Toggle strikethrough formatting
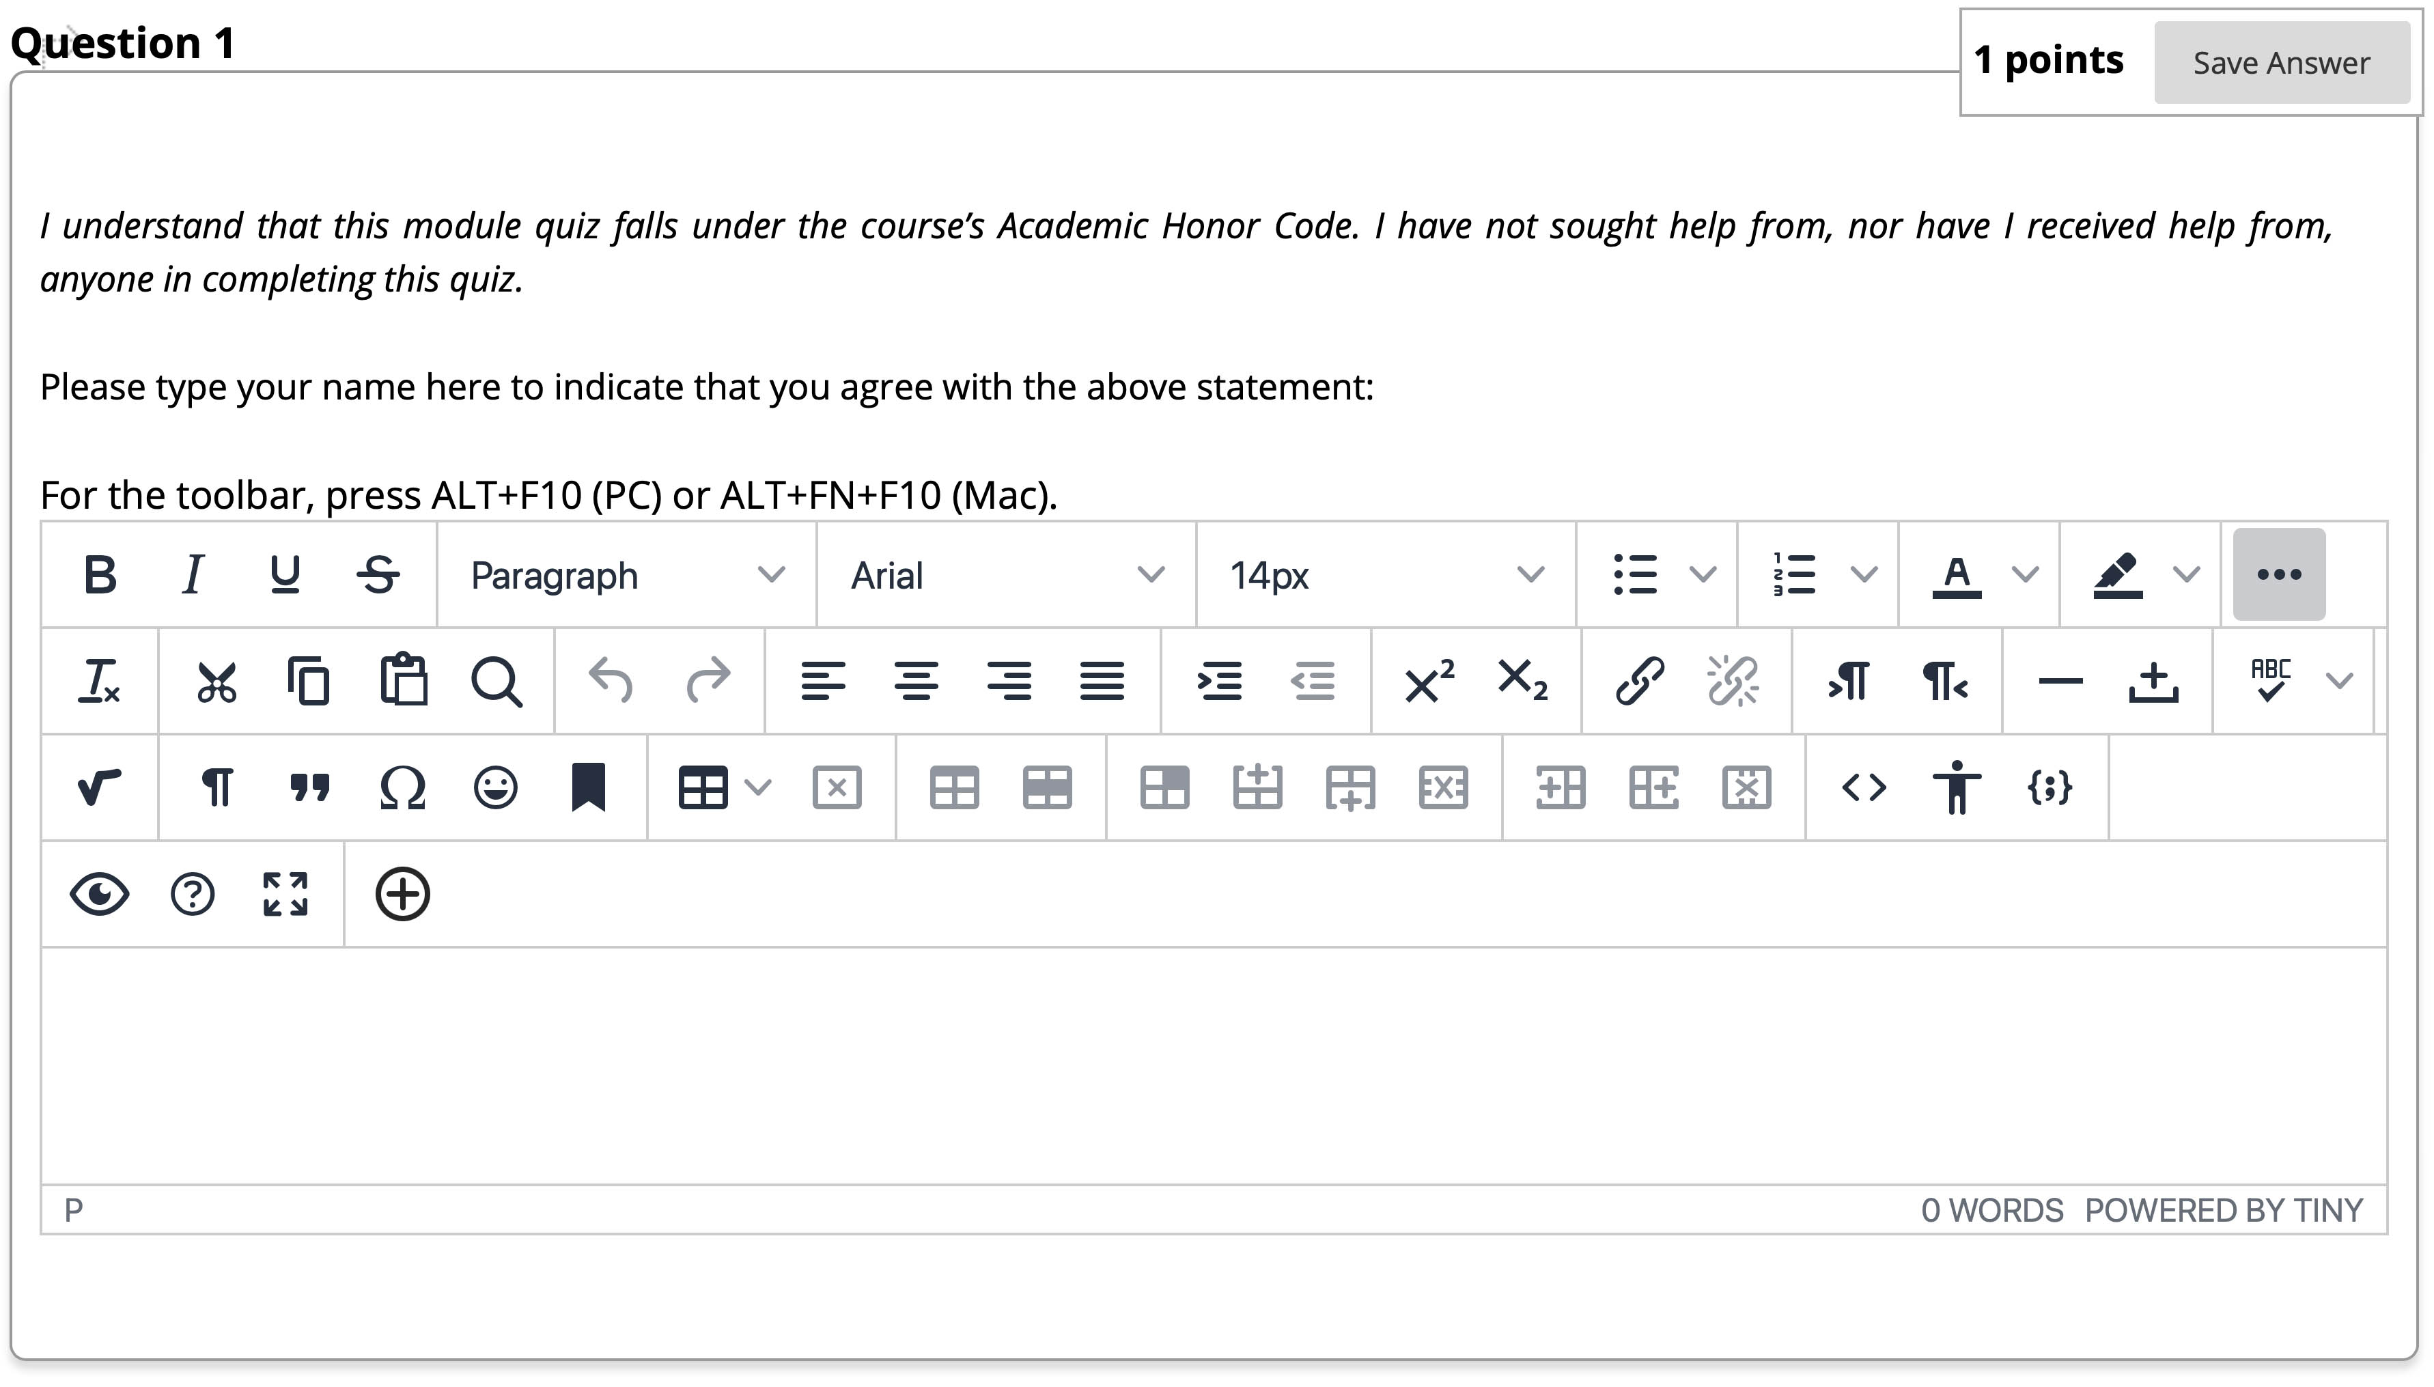 (x=378, y=574)
